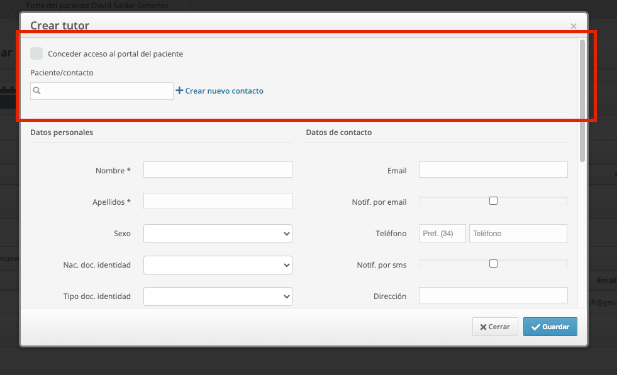Viewport: 617px width, 375px height.
Task: Click the 'Datos personales' section heading
Action: [x=62, y=133]
